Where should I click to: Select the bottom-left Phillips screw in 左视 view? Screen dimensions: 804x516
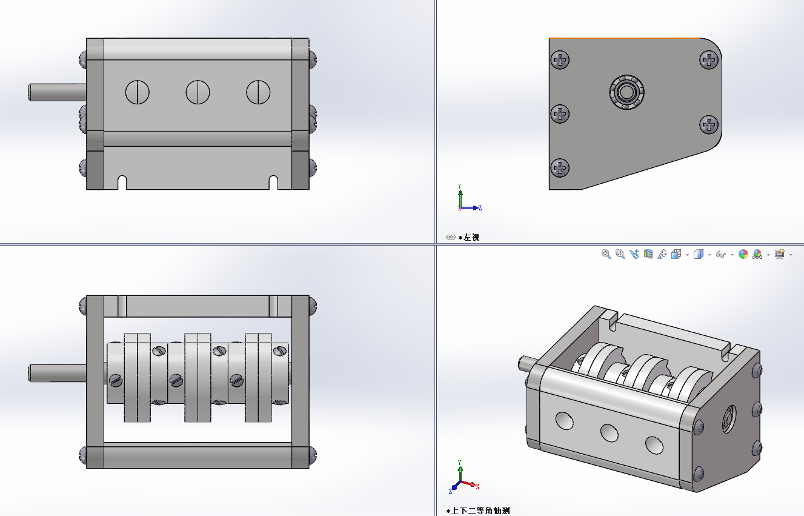[x=560, y=167]
